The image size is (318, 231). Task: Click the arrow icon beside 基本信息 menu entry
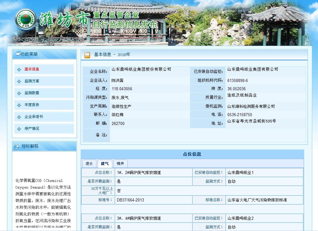tap(19, 69)
